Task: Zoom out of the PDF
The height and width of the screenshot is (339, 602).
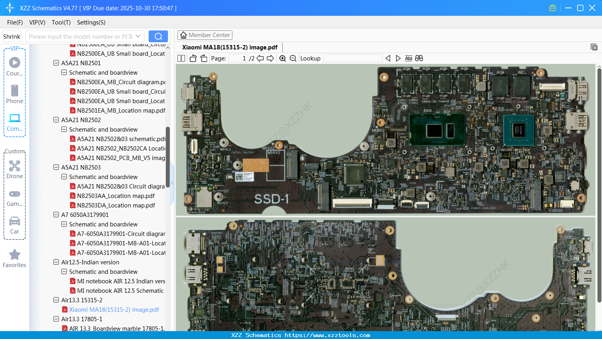Action: coord(293,58)
